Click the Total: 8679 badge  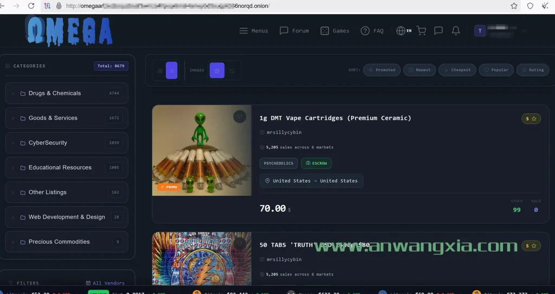click(x=111, y=66)
